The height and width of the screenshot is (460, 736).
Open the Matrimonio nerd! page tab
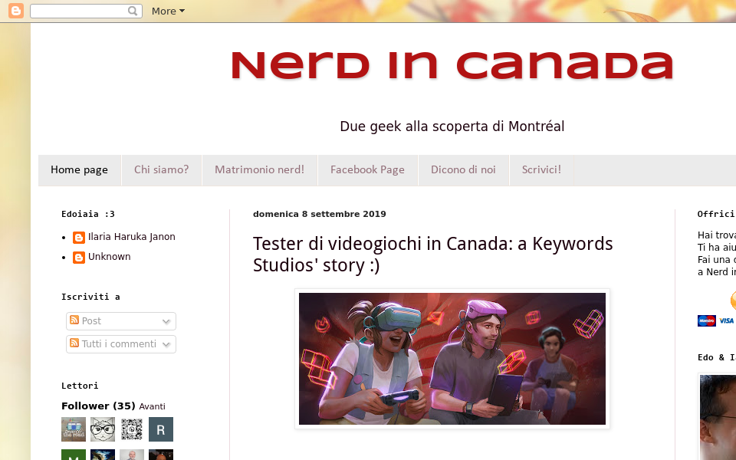tap(259, 170)
